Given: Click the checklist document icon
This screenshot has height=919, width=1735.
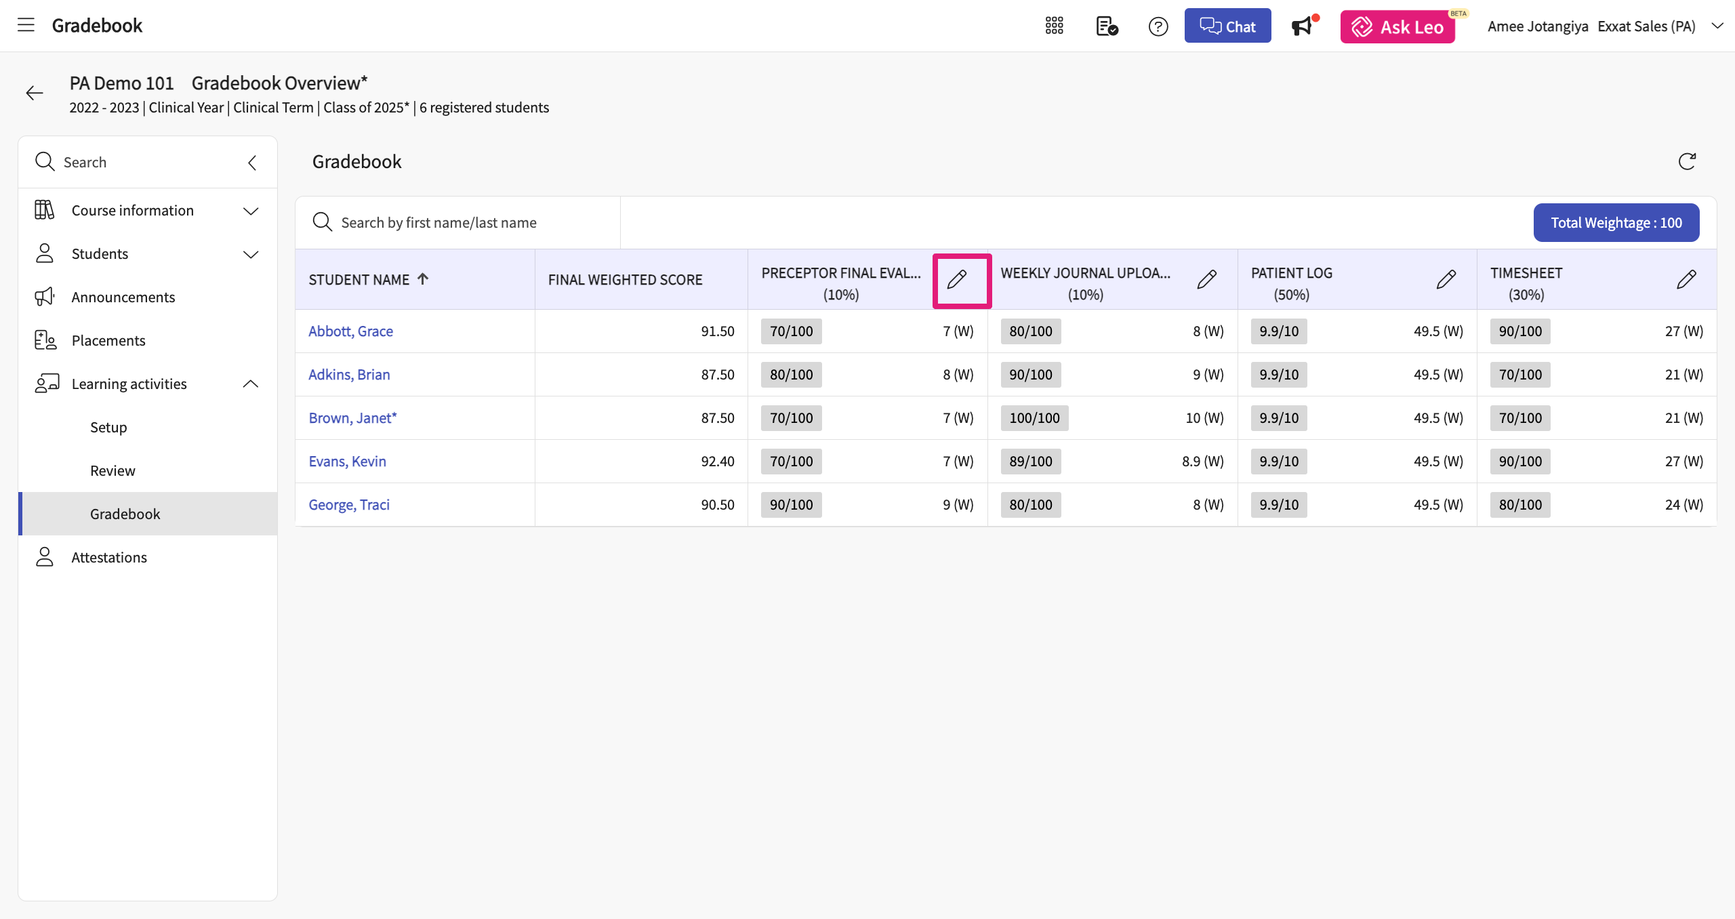Looking at the screenshot, I should pyautogui.click(x=1106, y=26).
